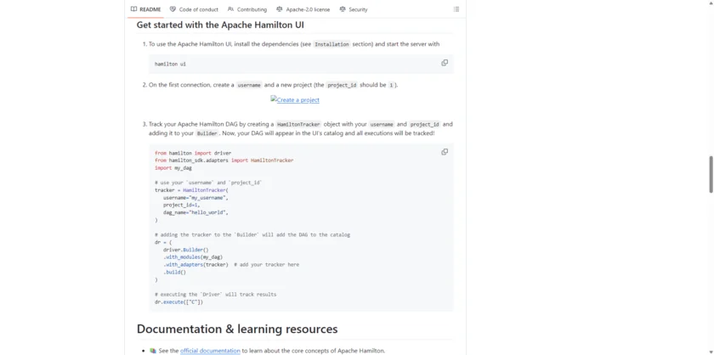The width and height of the screenshot is (714, 355).
Task: Click the 'Get started with the Apache Hamilton UI' heading
Action: 220,25
